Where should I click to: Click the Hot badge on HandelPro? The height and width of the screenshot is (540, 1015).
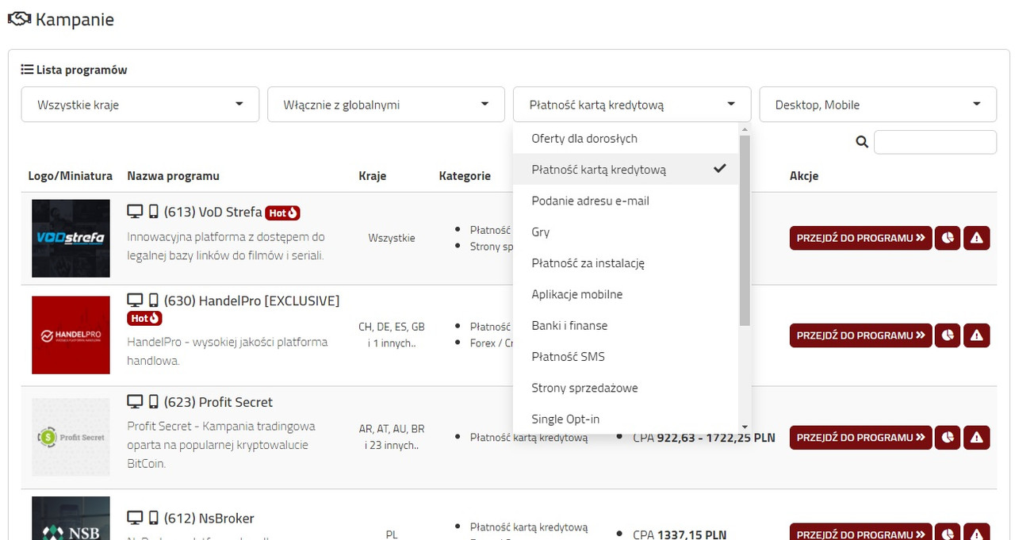pos(144,318)
